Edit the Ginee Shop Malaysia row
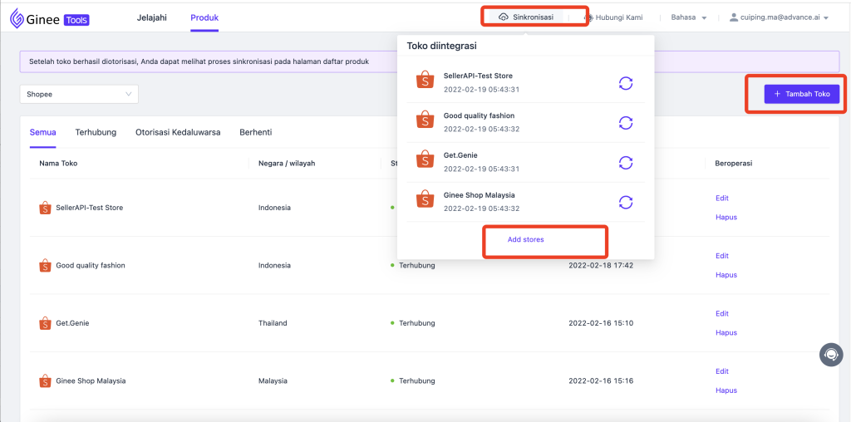The width and height of the screenshot is (851, 422). 722,371
